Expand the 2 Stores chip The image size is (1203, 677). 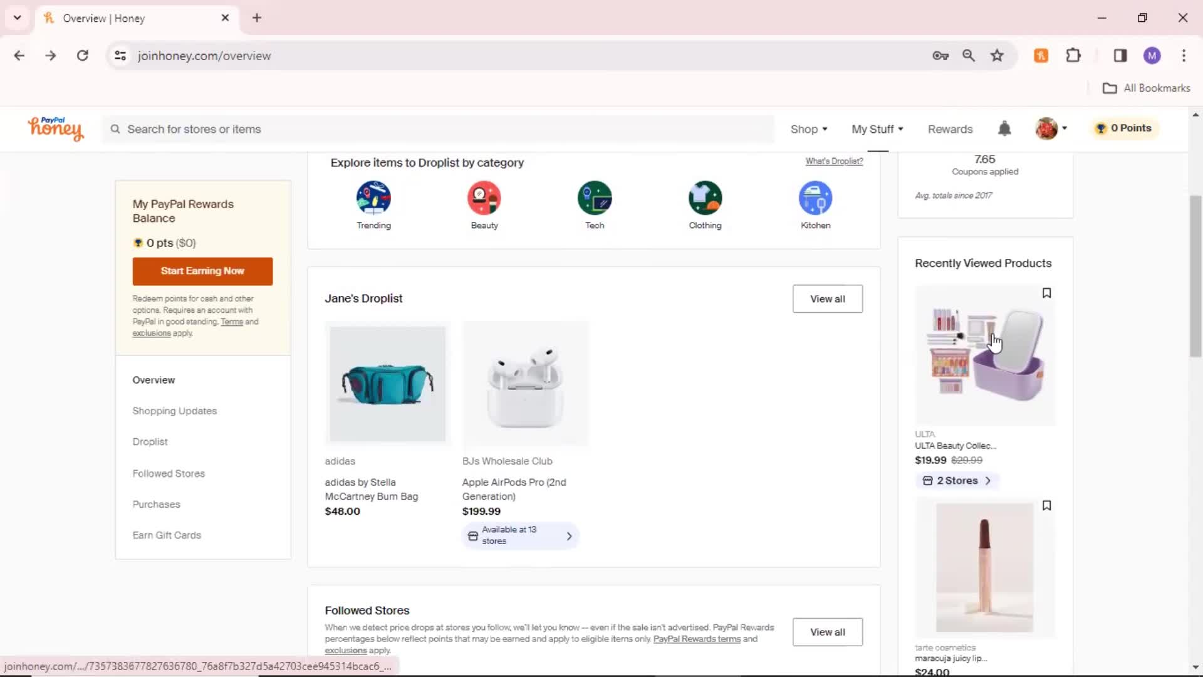957,481
